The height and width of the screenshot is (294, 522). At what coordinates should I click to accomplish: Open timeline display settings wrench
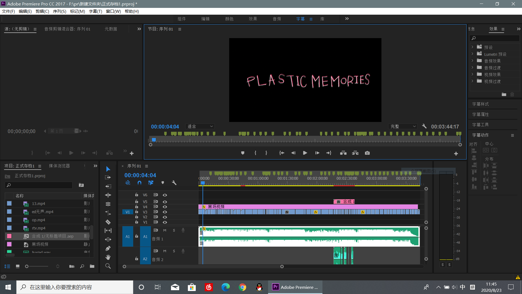(x=174, y=183)
